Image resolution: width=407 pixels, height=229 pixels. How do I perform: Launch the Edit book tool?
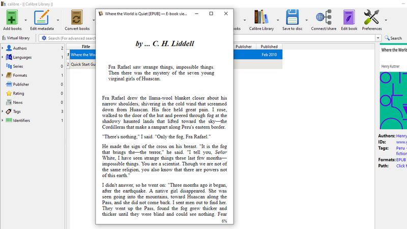click(348, 17)
